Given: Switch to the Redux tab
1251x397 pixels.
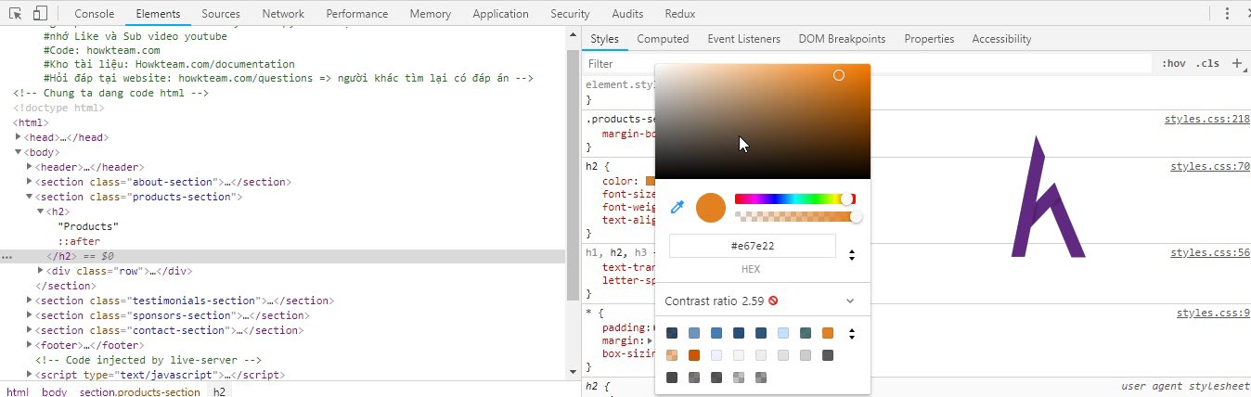Looking at the screenshot, I should click(x=681, y=14).
